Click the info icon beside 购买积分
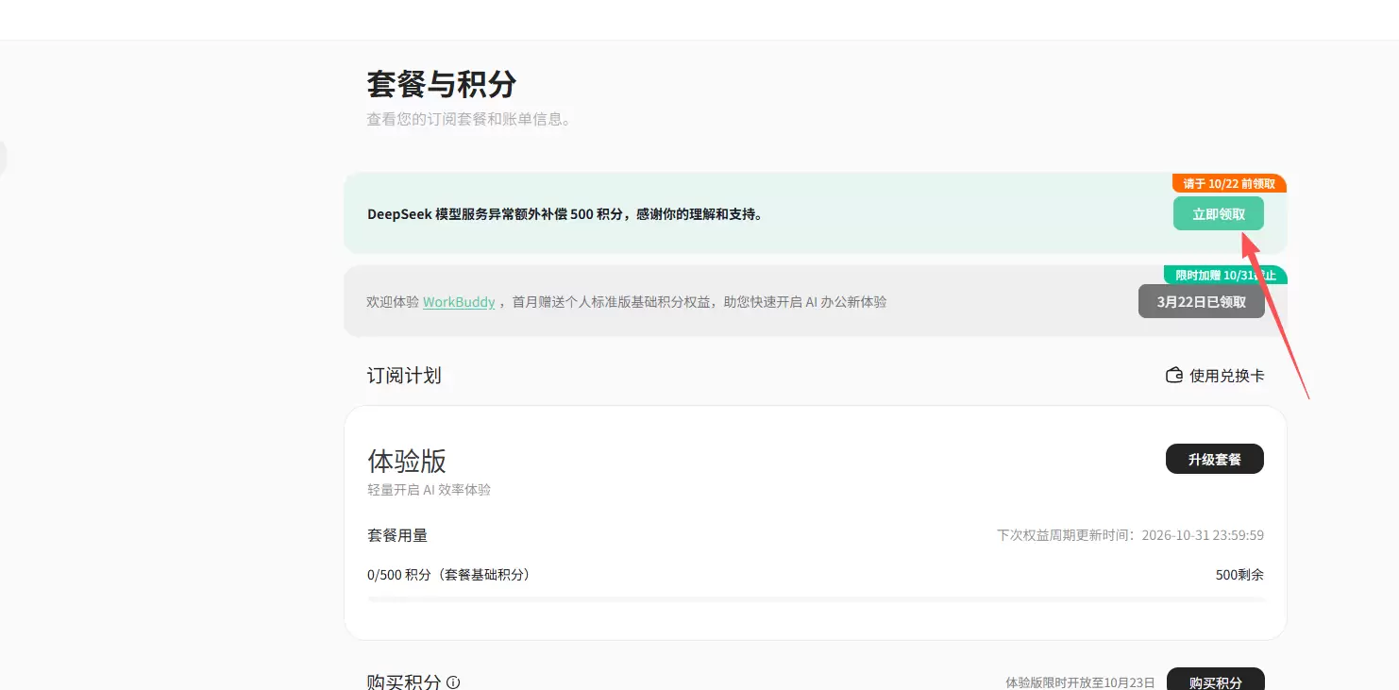This screenshot has height=690, width=1399. (x=453, y=682)
